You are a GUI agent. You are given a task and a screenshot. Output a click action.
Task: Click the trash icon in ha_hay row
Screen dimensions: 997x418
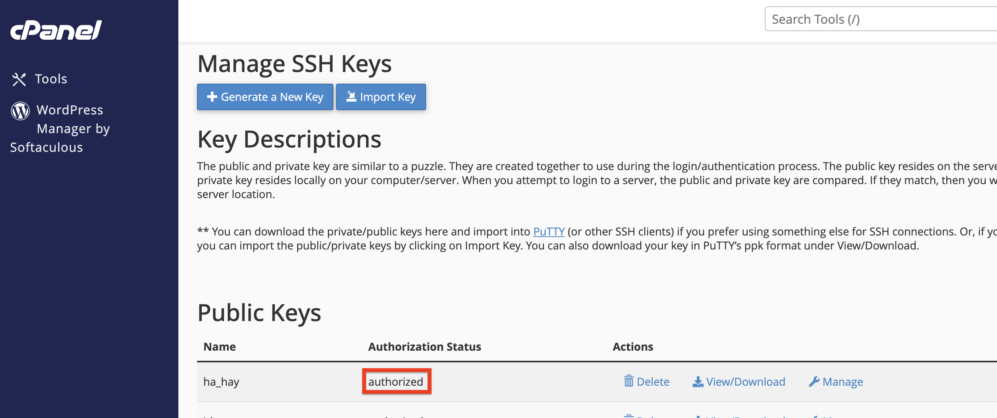point(629,381)
